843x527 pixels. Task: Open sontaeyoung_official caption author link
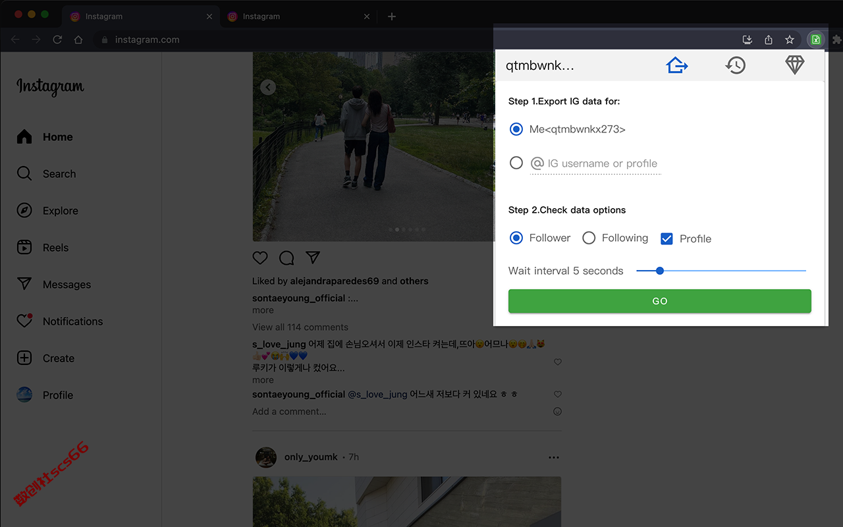point(299,298)
